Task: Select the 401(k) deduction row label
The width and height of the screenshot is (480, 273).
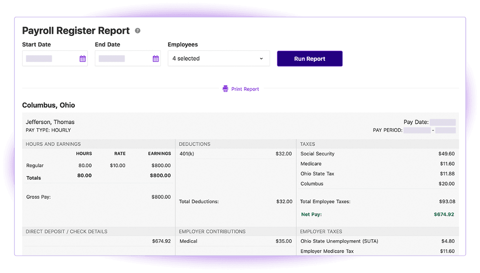Action: click(187, 154)
